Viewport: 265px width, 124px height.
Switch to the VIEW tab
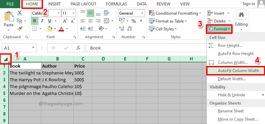tap(185, 4)
